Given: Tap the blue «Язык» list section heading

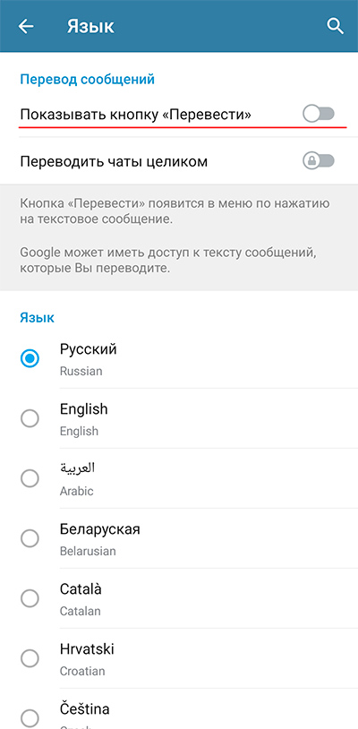Looking at the screenshot, I should (x=38, y=318).
